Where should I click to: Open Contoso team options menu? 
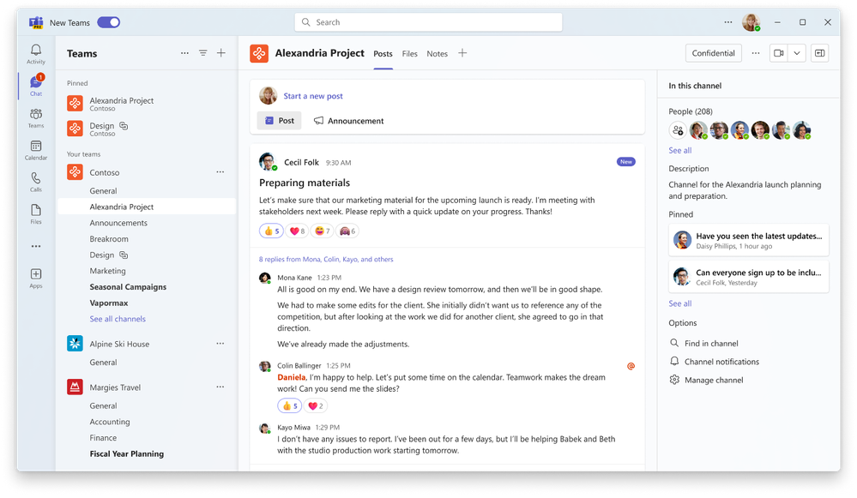pos(220,171)
